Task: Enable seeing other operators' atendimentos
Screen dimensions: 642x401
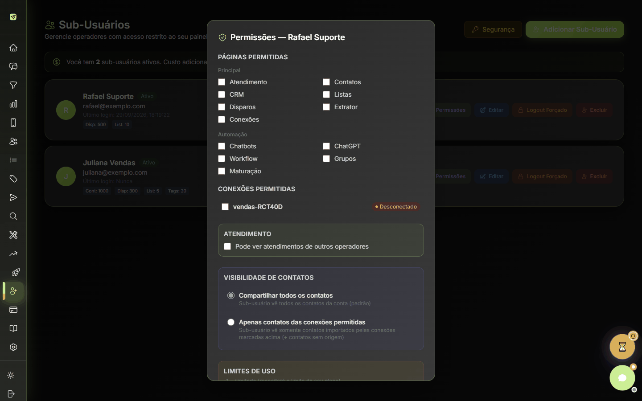Action: 227,246
